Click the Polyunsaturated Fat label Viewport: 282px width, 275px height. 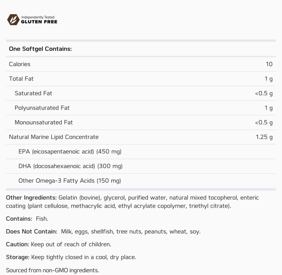[42, 108]
